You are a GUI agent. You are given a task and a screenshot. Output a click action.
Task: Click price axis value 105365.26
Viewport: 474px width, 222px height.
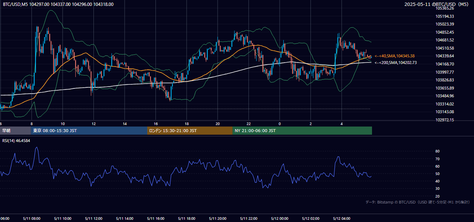click(445, 8)
